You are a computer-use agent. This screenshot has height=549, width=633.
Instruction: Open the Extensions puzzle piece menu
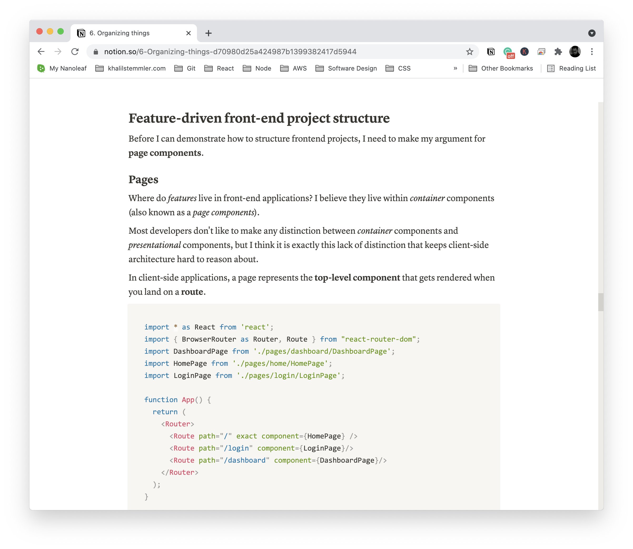(558, 52)
